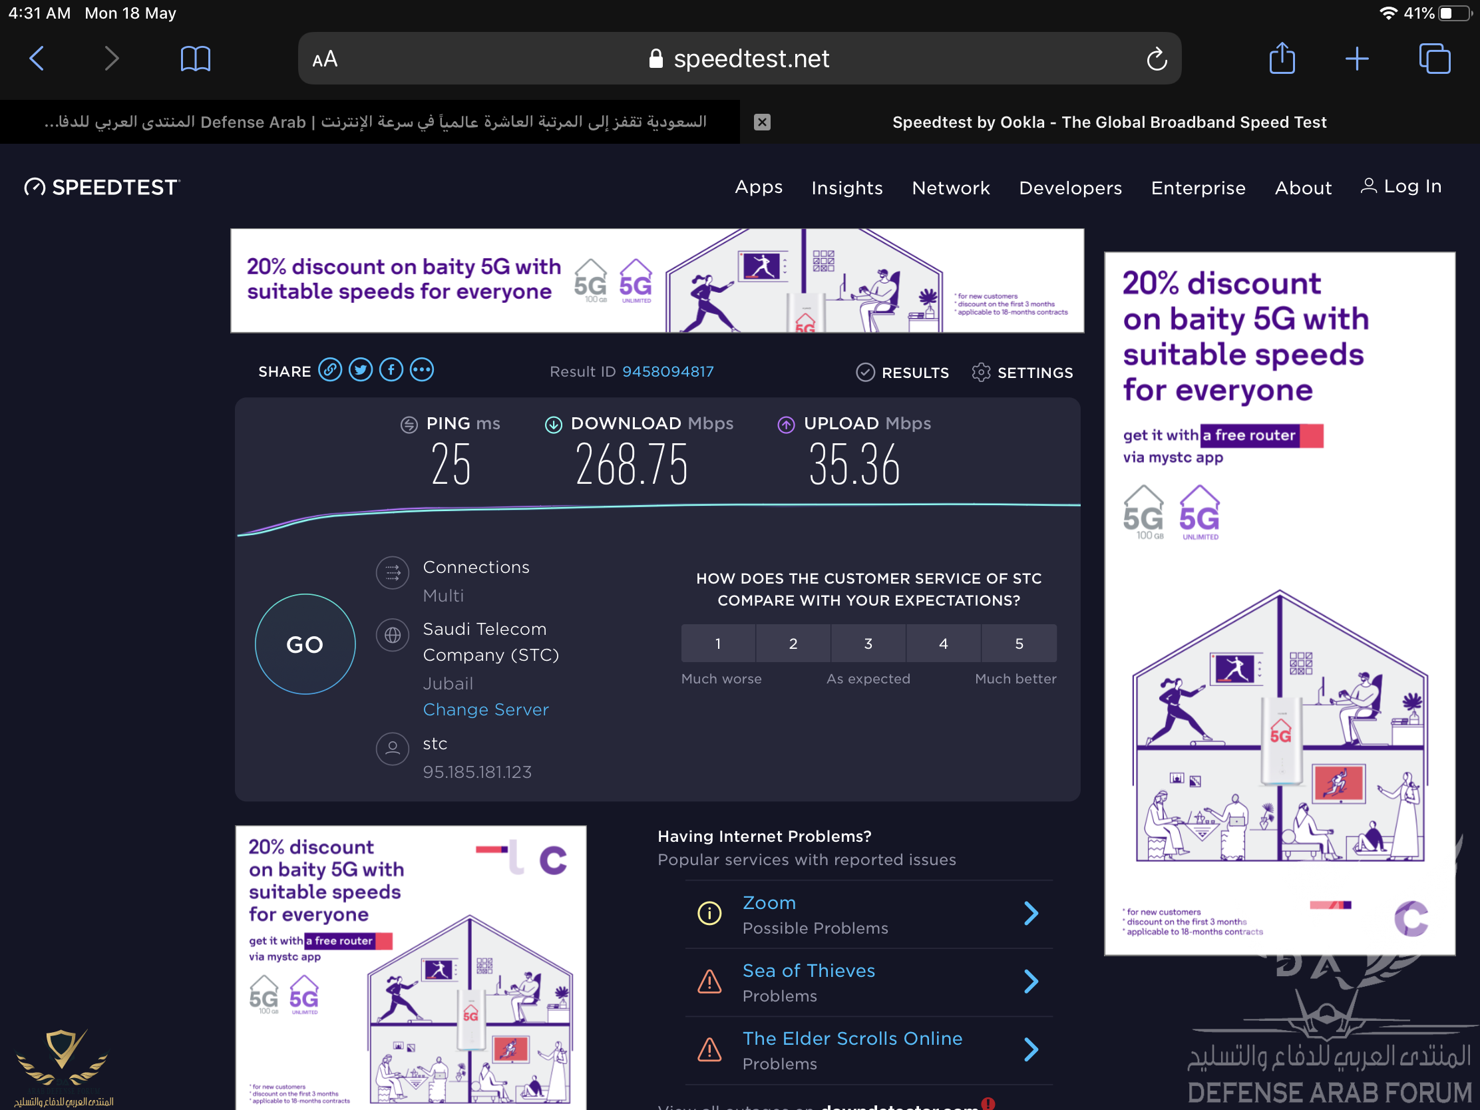Screen dimensions: 1480x1110
Task: Close the Defense Arab tab
Action: pos(762,122)
